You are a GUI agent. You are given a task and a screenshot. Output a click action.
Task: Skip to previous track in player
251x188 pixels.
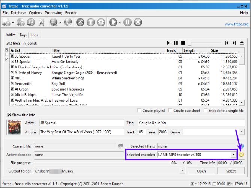tap(227, 43)
